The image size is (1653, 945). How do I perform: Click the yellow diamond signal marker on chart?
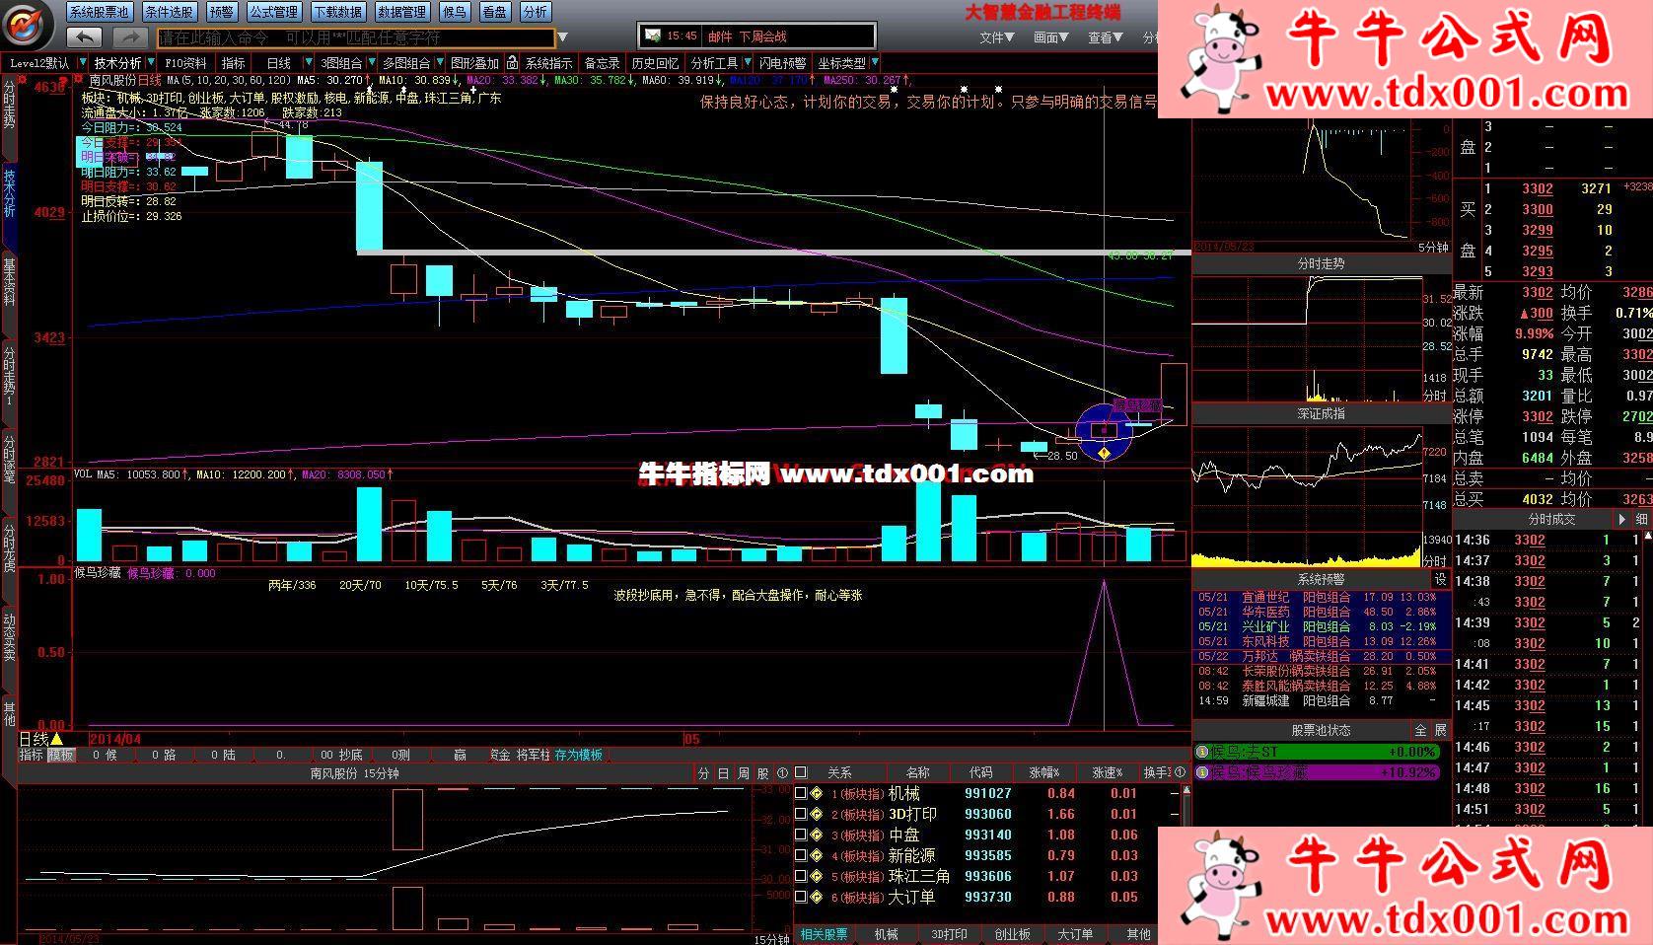tap(1103, 453)
